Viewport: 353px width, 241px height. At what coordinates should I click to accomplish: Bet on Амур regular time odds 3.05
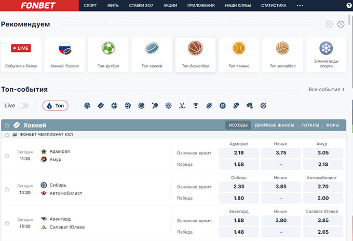pos(323,153)
